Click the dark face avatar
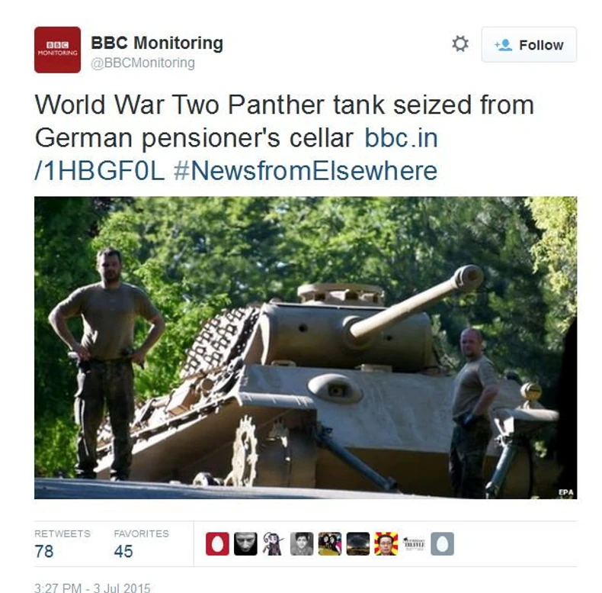 [x=245, y=544]
